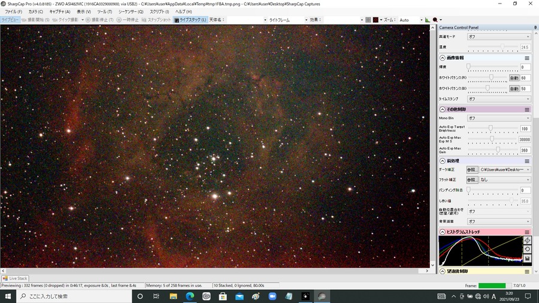This screenshot has width=539, height=303.
Task: Click the Cortana circle icon on taskbar
Action: (x=140, y=296)
